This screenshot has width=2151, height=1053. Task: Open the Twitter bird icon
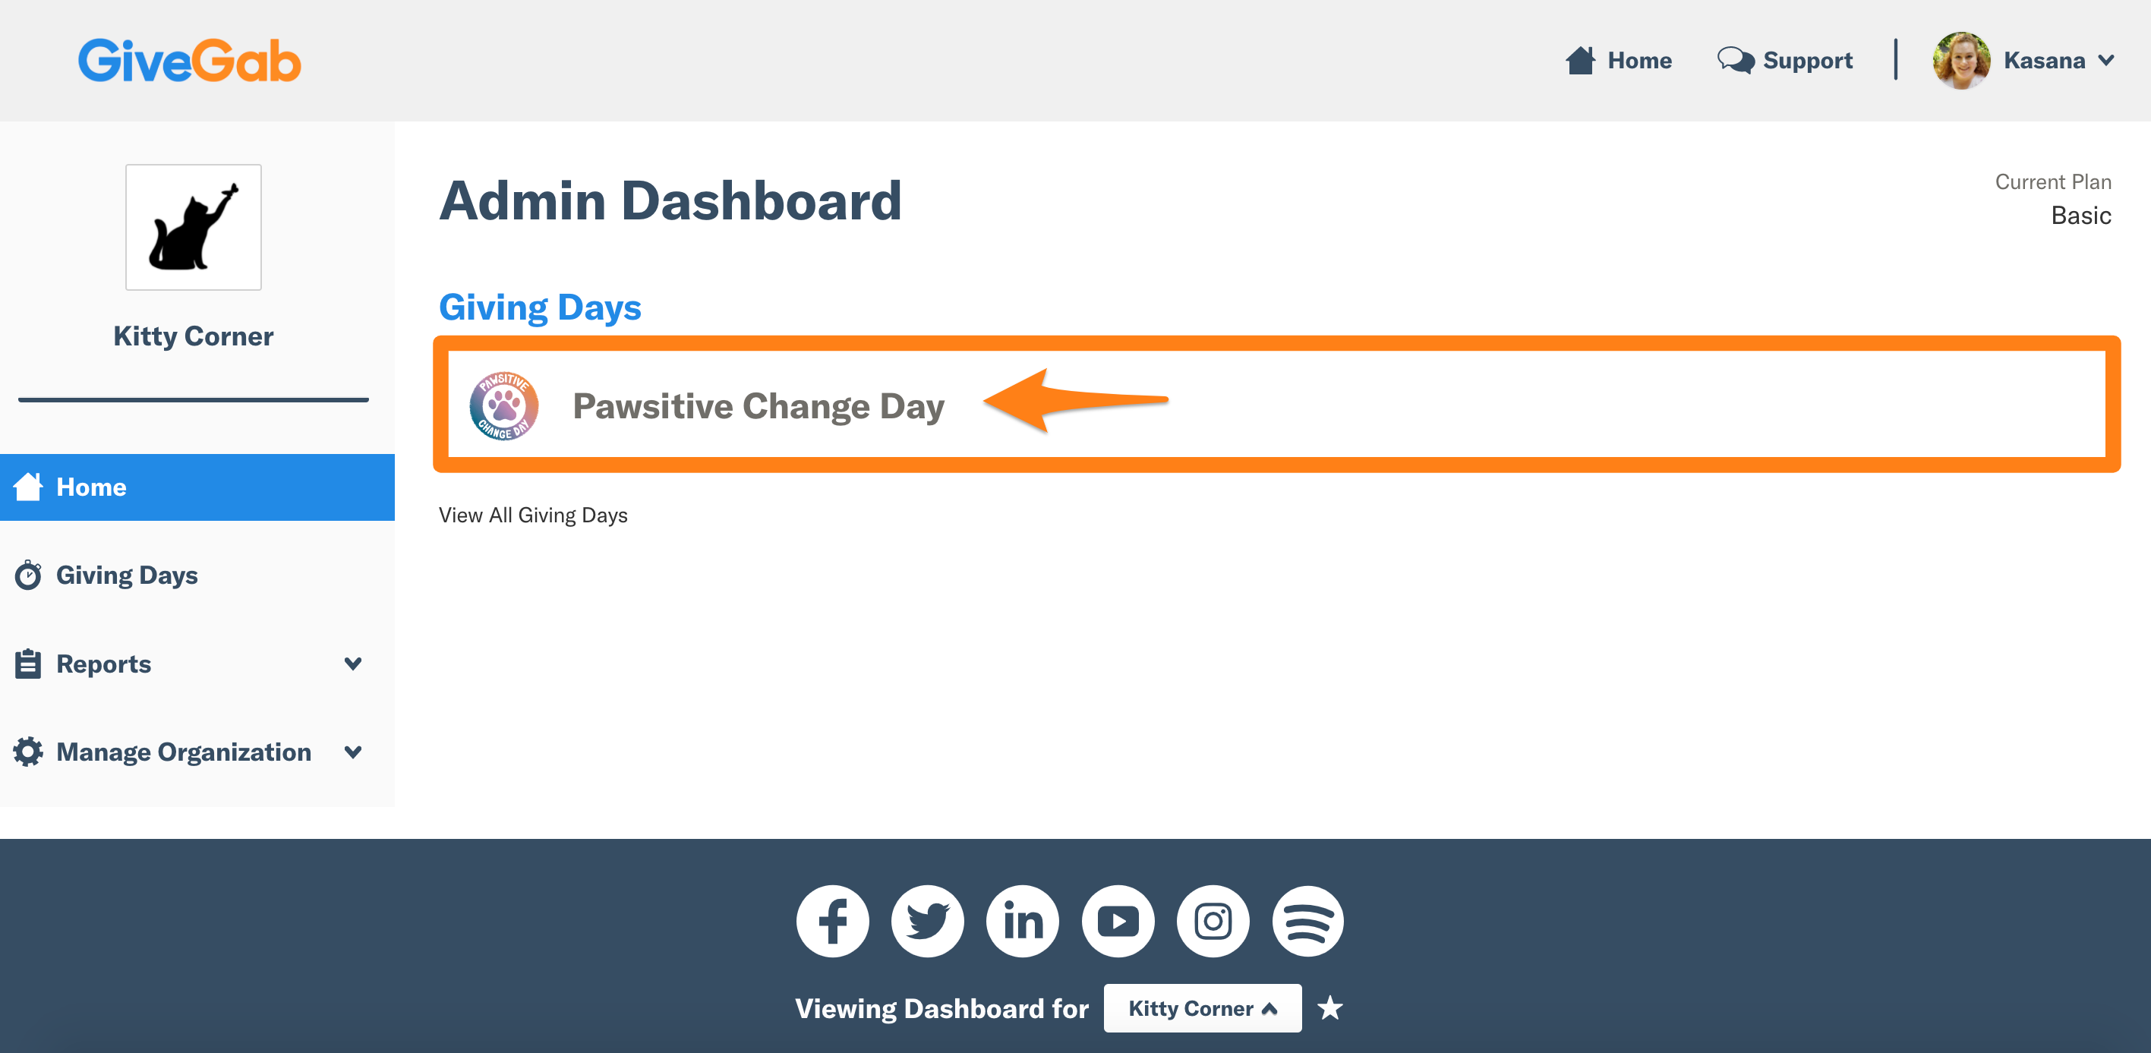coord(927,921)
